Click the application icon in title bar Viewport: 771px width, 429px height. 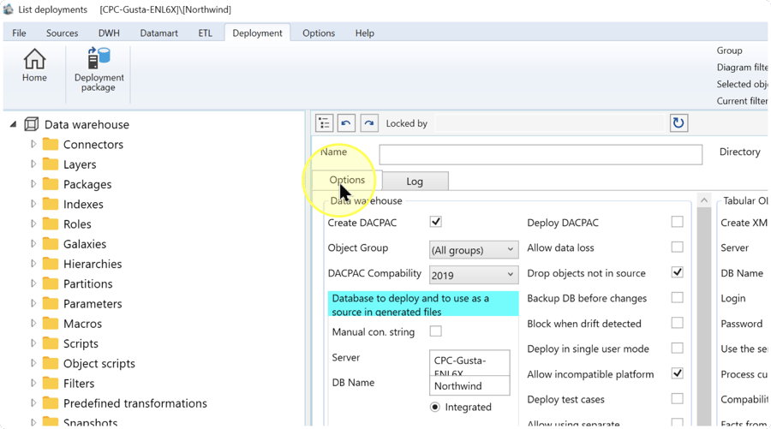[9, 9]
